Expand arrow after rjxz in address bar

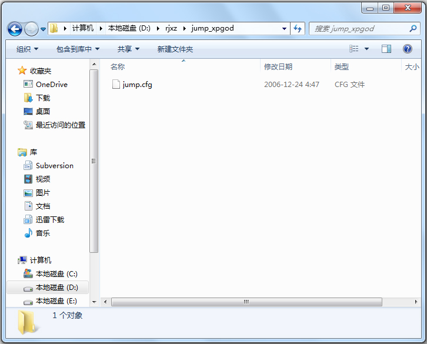tap(184, 28)
